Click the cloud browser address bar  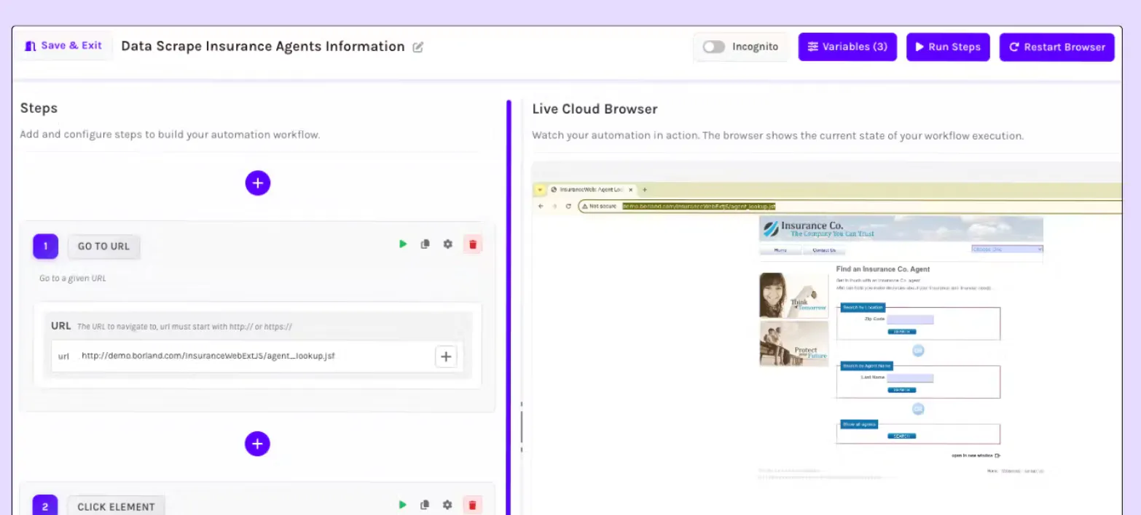[x=849, y=207]
